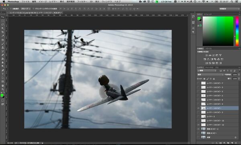
Task: Show the レイヤー 1 のコピー 7 layer
Action: [198, 83]
